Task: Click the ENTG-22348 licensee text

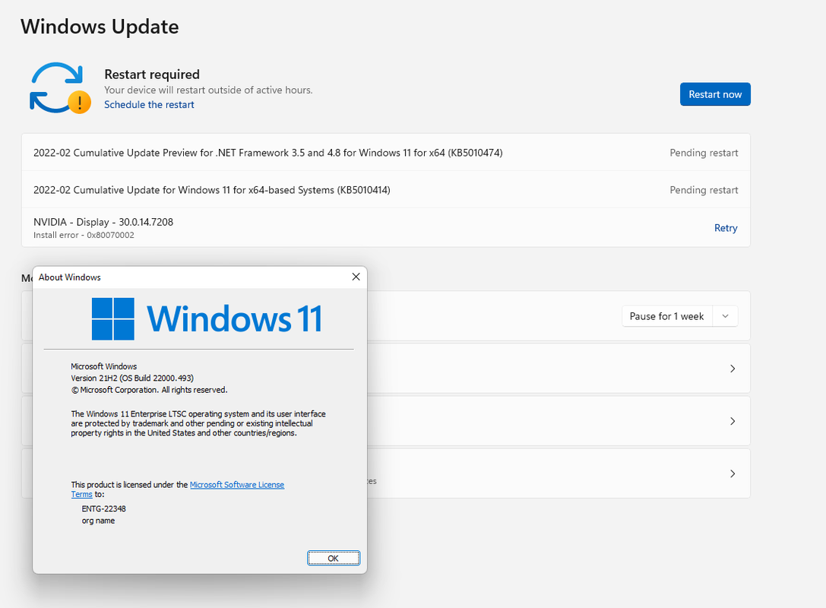Action: (x=104, y=509)
